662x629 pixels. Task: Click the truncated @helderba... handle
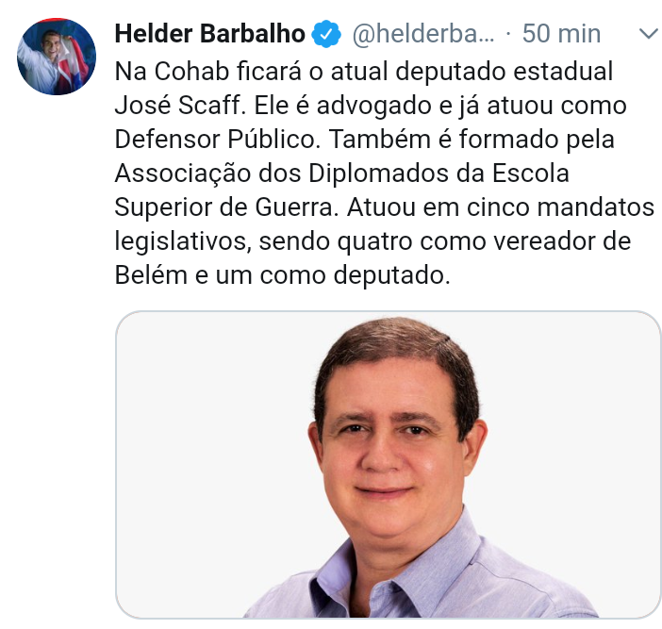423,34
